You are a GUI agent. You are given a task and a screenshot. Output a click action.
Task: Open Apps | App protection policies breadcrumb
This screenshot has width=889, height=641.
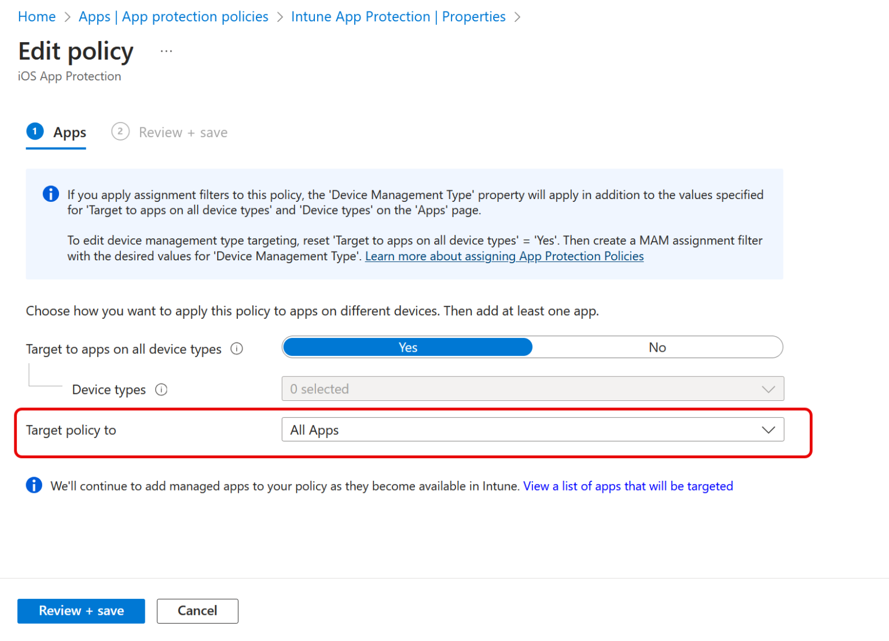(x=174, y=17)
